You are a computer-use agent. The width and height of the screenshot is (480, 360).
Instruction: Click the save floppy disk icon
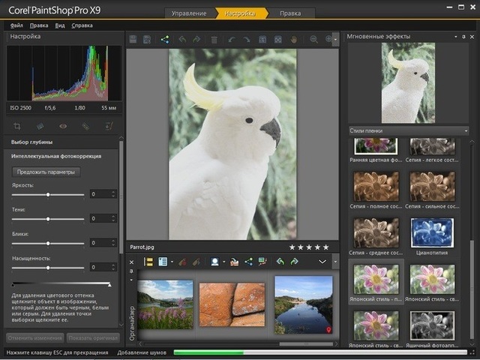pos(133,39)
